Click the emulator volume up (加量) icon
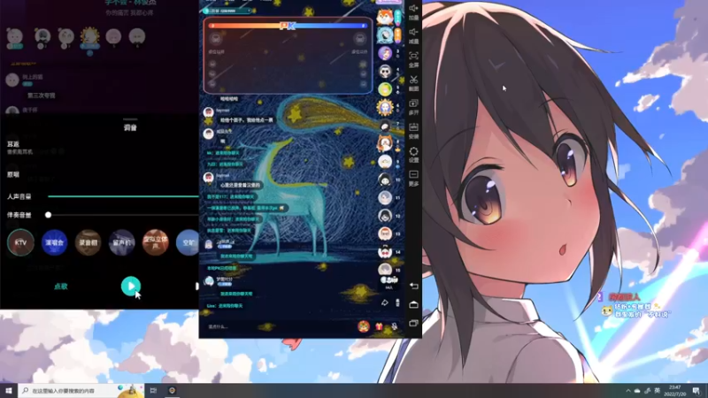The image size is (708, 398). tap(413, 9)
